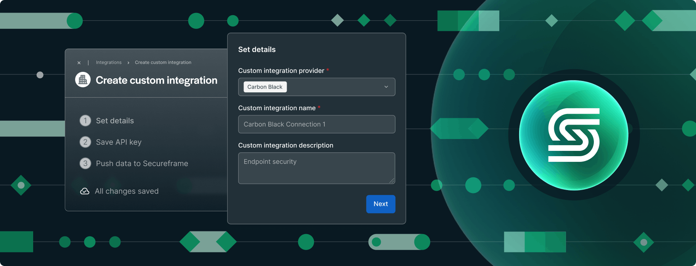Click the step 3 number circle
The image size is (696, 266).
tap(85, 163)
